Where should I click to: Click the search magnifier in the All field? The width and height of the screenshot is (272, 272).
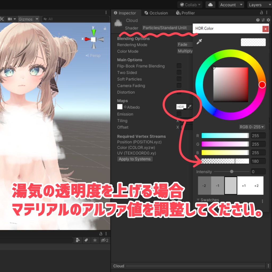[45, 19]
